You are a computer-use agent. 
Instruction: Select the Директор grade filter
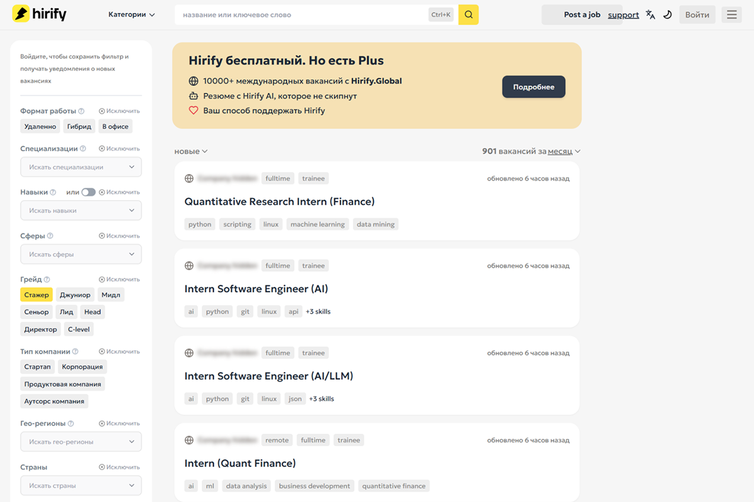pos(40,329)
